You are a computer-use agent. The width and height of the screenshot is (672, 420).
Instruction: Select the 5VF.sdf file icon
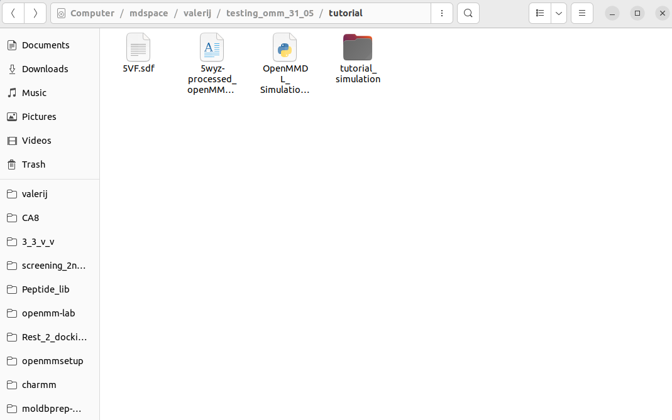point(138,47)
